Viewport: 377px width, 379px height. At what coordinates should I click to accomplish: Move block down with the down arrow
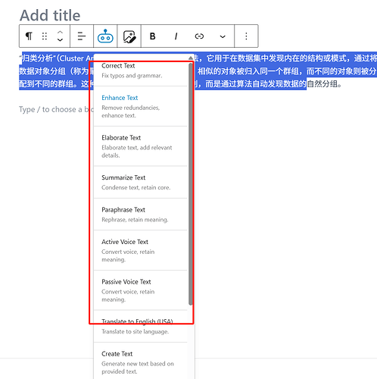tap(60, 40)
